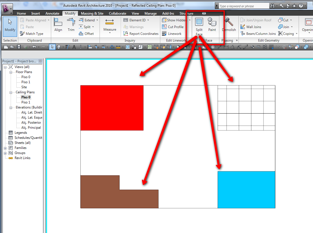Expand the Groups tree node
This screenshot has width=313, height=233.
pyautogui.click(x=5, y=153)
